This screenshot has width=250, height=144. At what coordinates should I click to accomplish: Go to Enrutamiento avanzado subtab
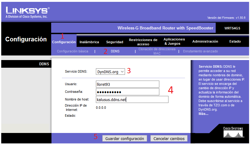(x=200, y=51)
